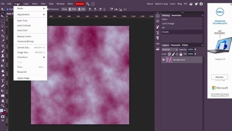The height and width of the screenshot is (131, 232).
Task: Select the Spot Healing tool
Action: click(x=3, y=46)
